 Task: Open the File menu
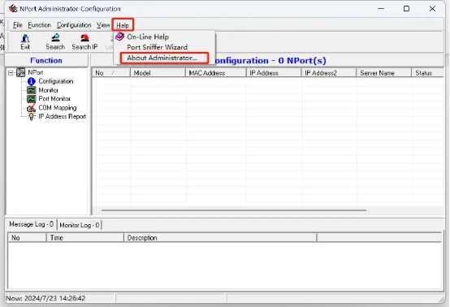click(x=18, y=25)
